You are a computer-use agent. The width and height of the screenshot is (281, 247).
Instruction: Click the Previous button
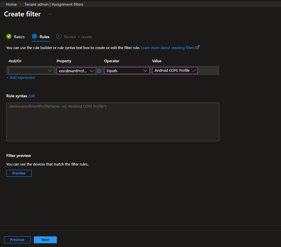(x=17, y=240)
